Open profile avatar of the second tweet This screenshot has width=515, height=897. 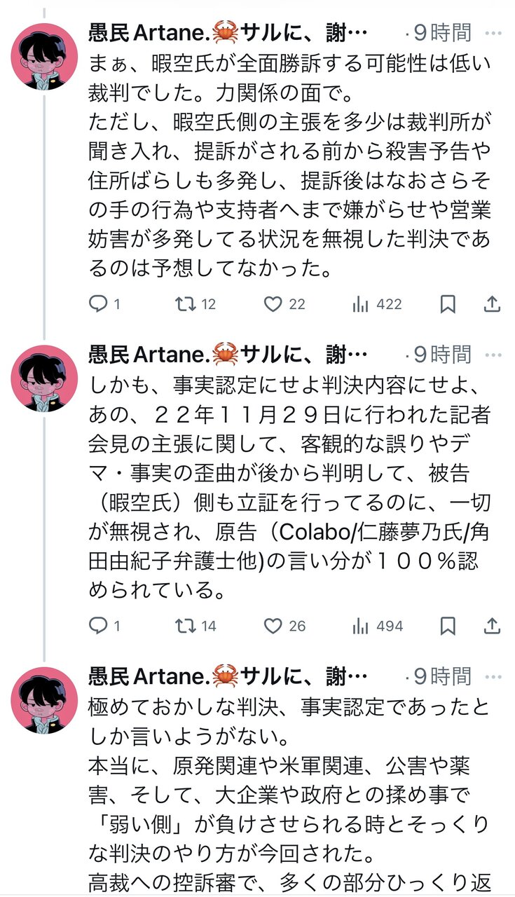[43, 378]
